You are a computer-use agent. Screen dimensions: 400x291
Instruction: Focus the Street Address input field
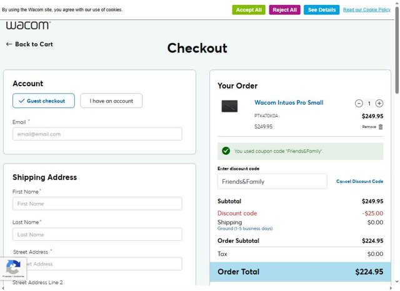(97, 264)
